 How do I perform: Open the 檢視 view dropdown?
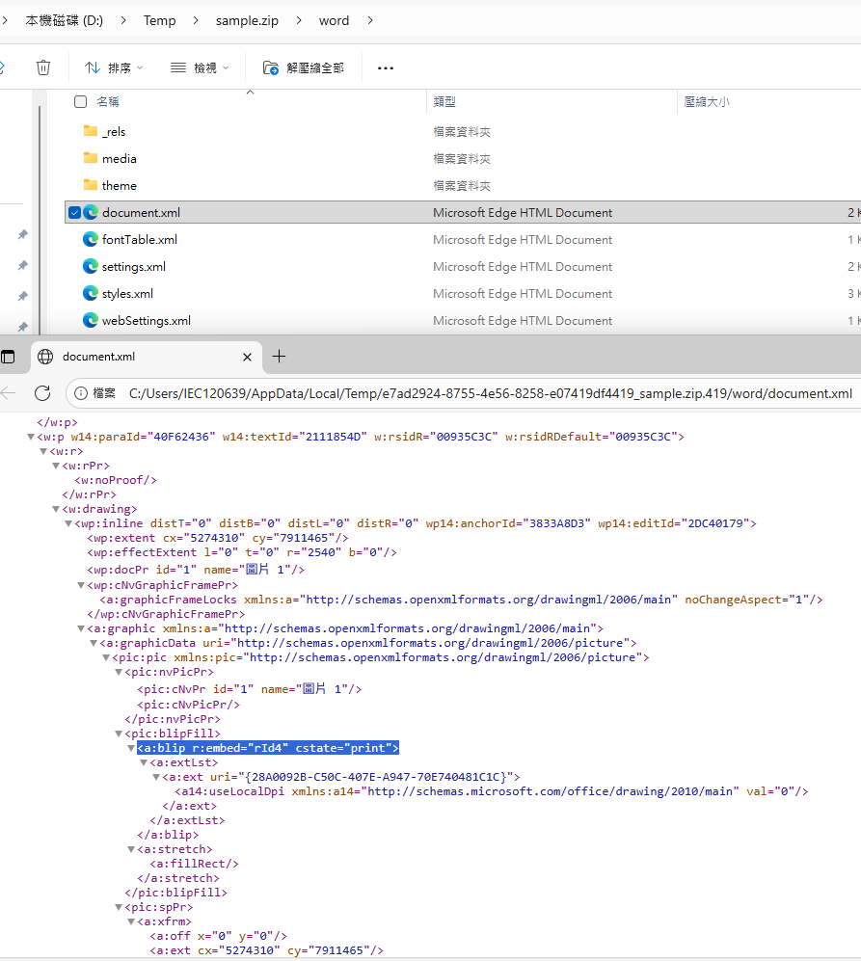pyautogui.click(x=198, y=67)
